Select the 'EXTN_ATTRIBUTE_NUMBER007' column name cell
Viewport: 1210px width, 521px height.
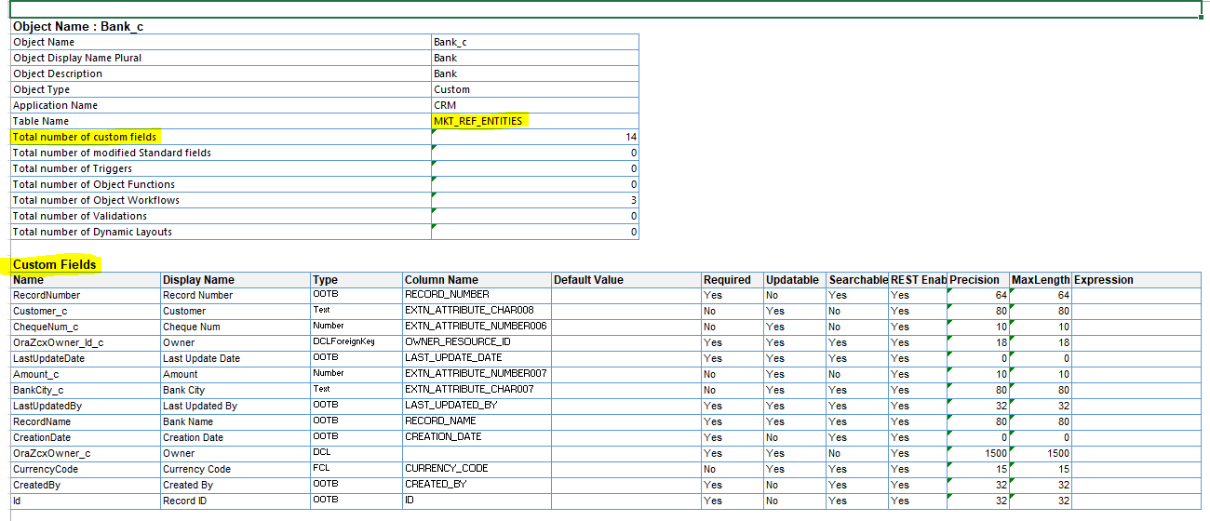477,374
